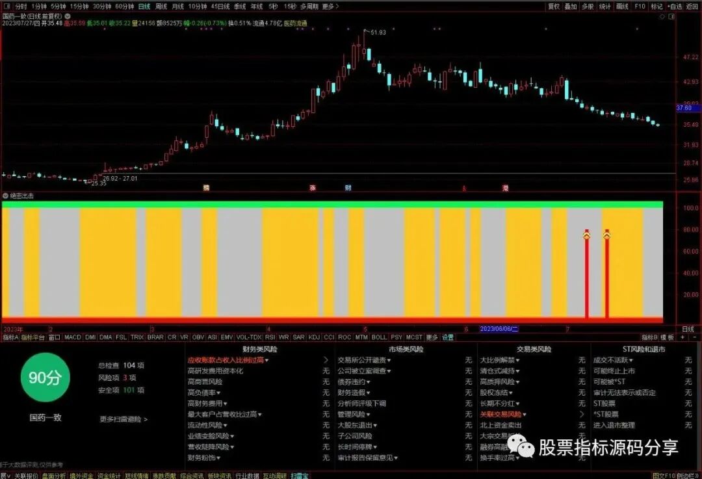Select VOL-TDX indicator
Image resolution: width=702 pixels, height=479 pixels.
click(248, 337)
